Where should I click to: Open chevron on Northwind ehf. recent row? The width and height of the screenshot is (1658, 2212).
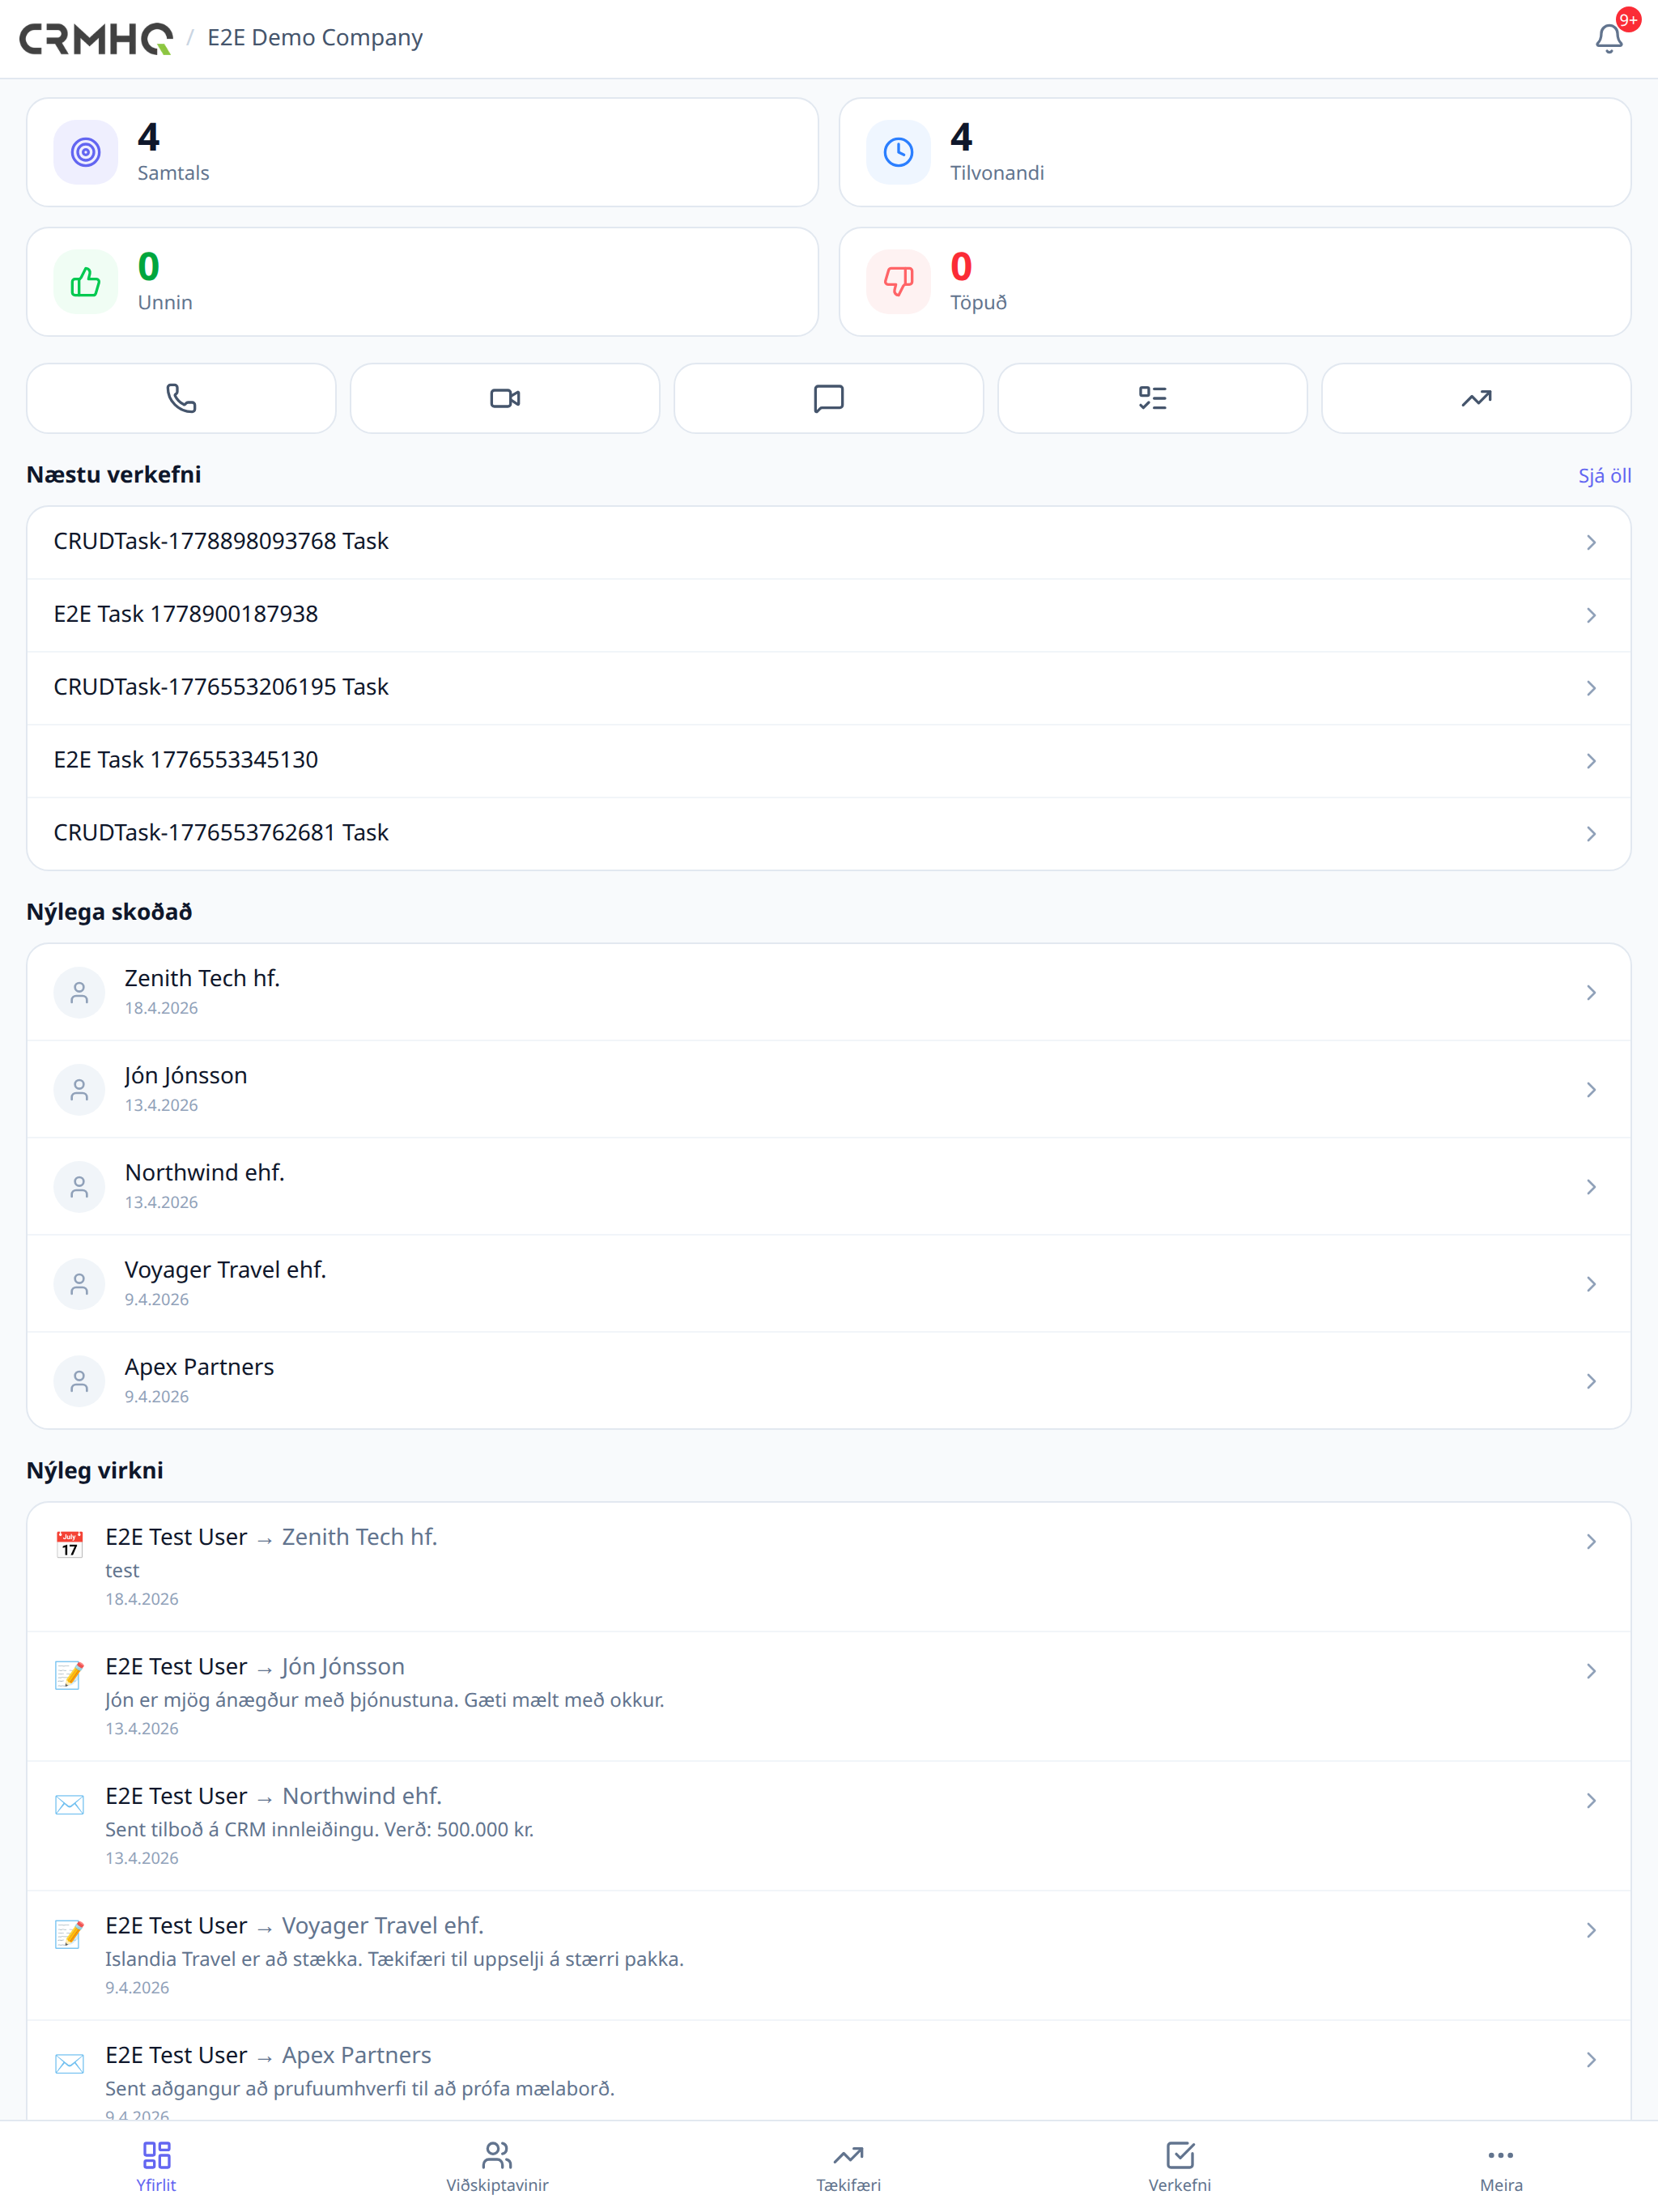[x=1590, y=1186]
